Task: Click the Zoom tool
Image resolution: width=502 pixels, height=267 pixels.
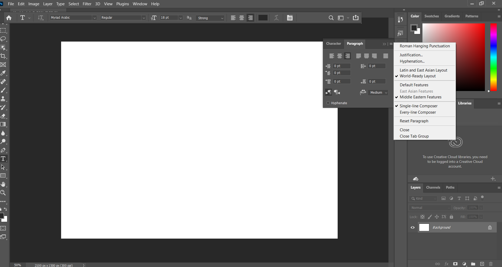Action: [x=3, y=193]
